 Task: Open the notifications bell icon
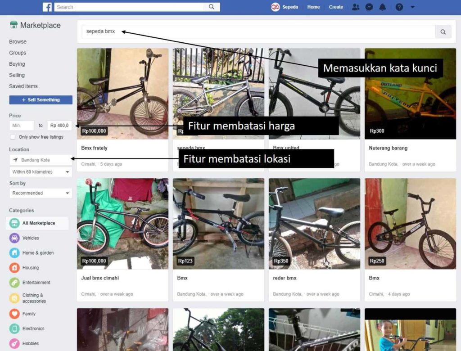pos(383,7)
